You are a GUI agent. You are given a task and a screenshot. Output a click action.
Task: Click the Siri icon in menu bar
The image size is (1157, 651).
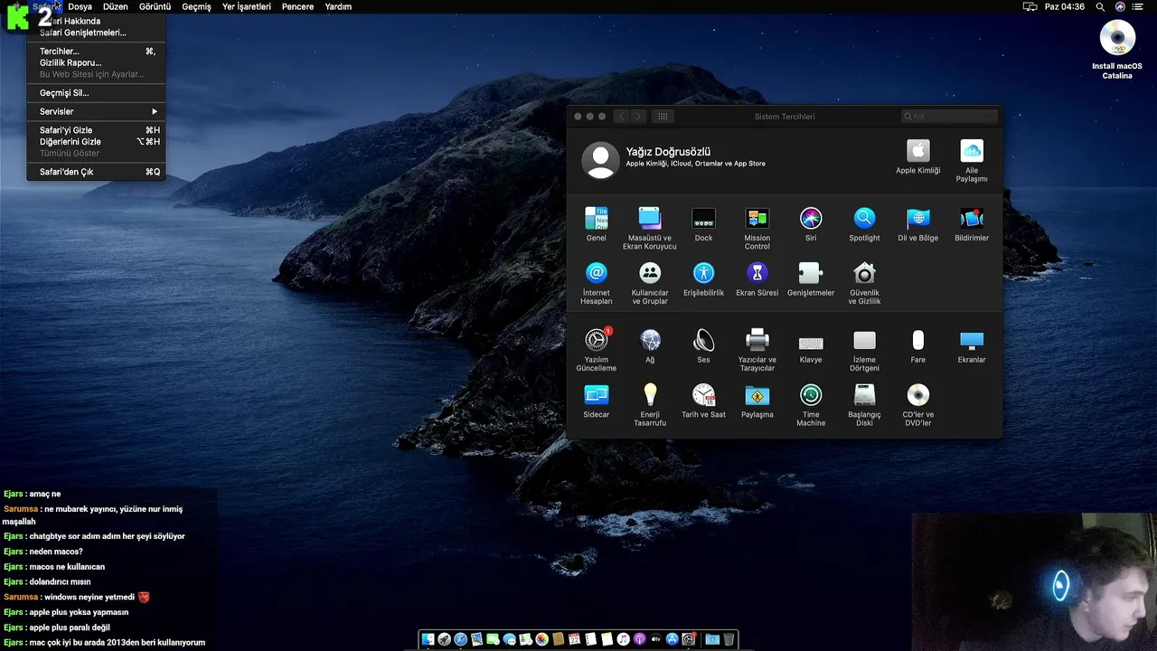pyautogui.click(x=1120, y=6)
